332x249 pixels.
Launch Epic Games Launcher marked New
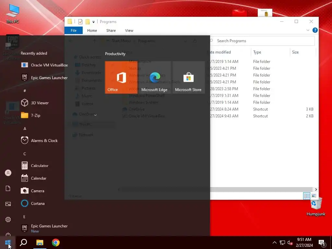tap(44, 228)
